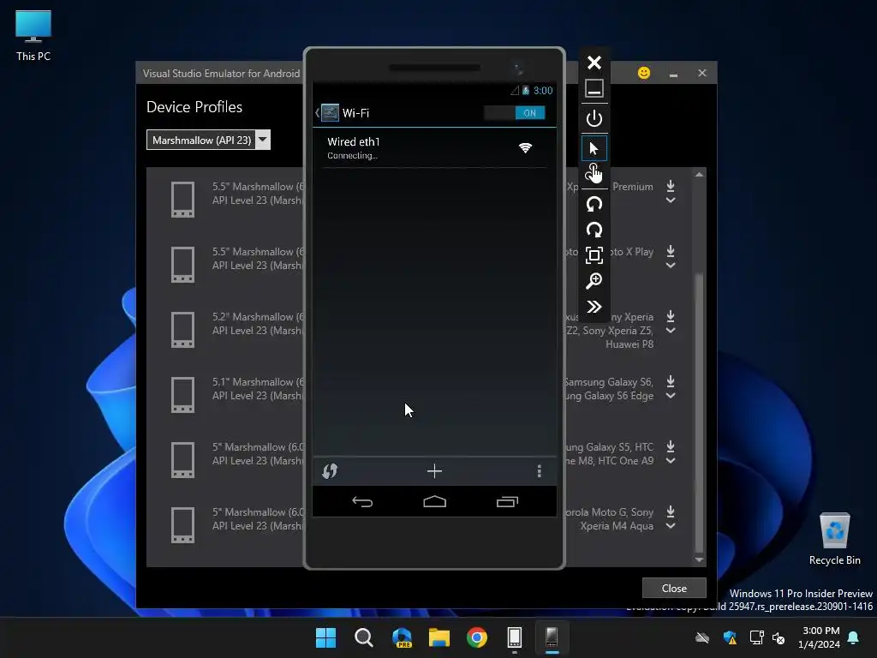
Task: Expand the Xperia M4 Aqua profile details
Action: click(671, 526)
